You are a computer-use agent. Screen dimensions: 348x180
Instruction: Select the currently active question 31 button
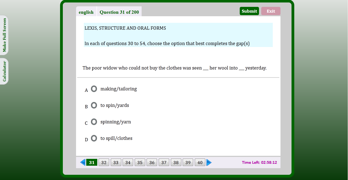point(91,162)
